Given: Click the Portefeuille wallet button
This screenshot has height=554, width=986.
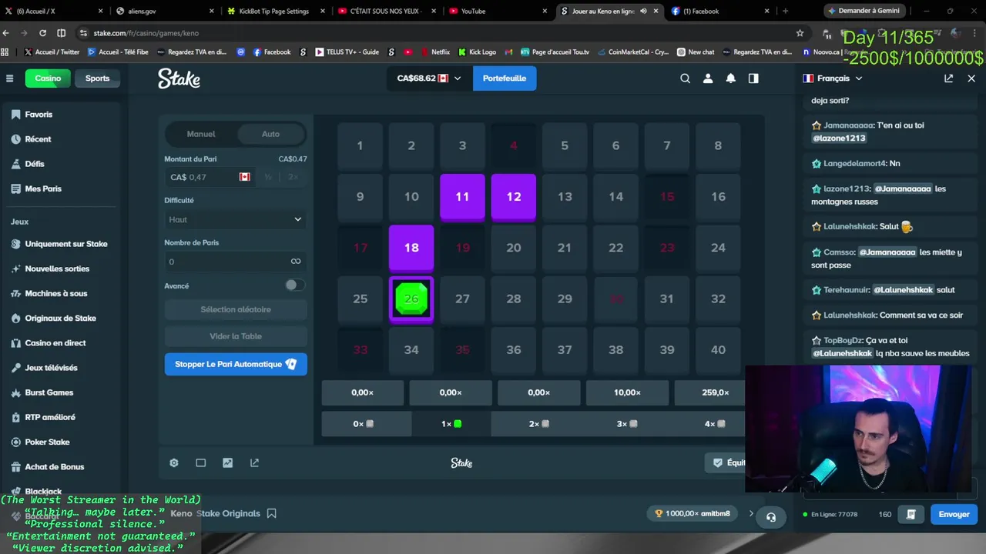Looking at the screenshot, I should (x=505, y=78).
